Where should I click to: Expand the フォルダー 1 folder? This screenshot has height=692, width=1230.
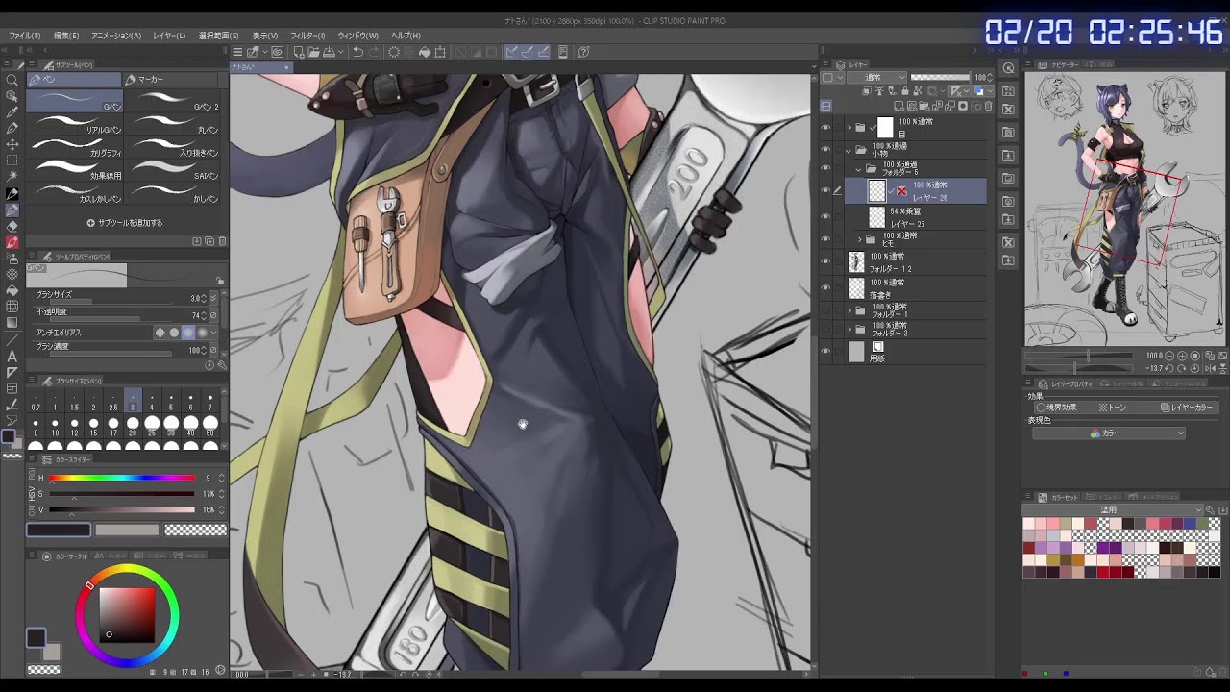(849, 310)
